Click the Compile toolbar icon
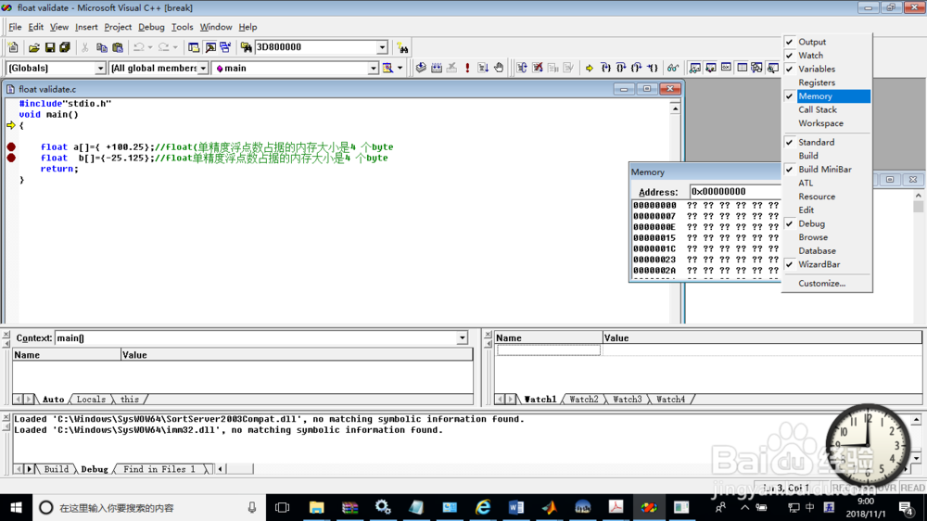The image size is (927, 521). [x=421, y=68]
